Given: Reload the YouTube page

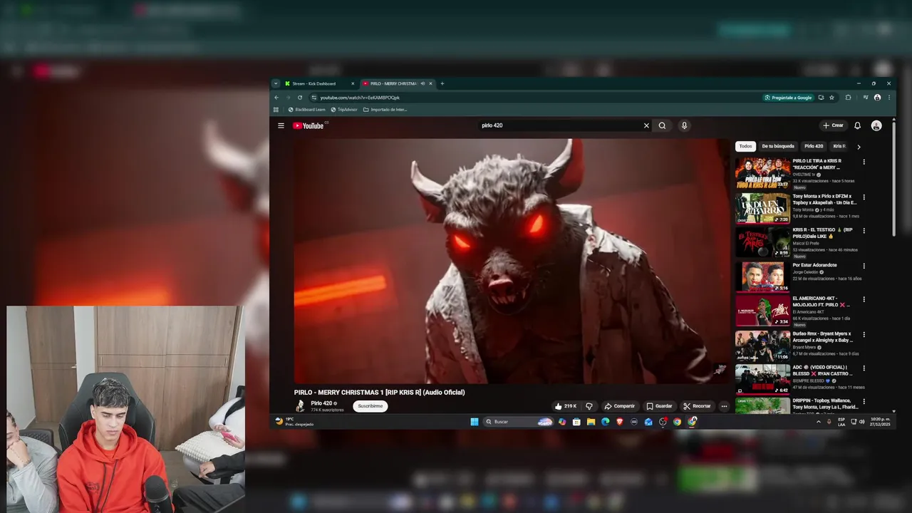Looking at the screenshot, I should click(300, 98).
